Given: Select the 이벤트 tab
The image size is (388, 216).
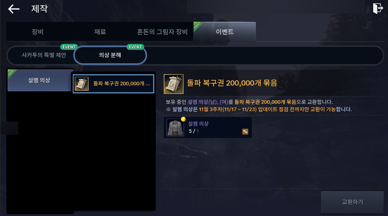Looking at the screenshot, I should (225, 32).
